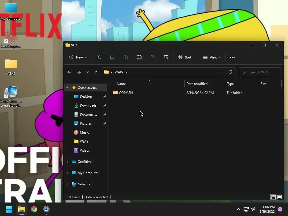Open the See more three-dots menu

[232, 57]
